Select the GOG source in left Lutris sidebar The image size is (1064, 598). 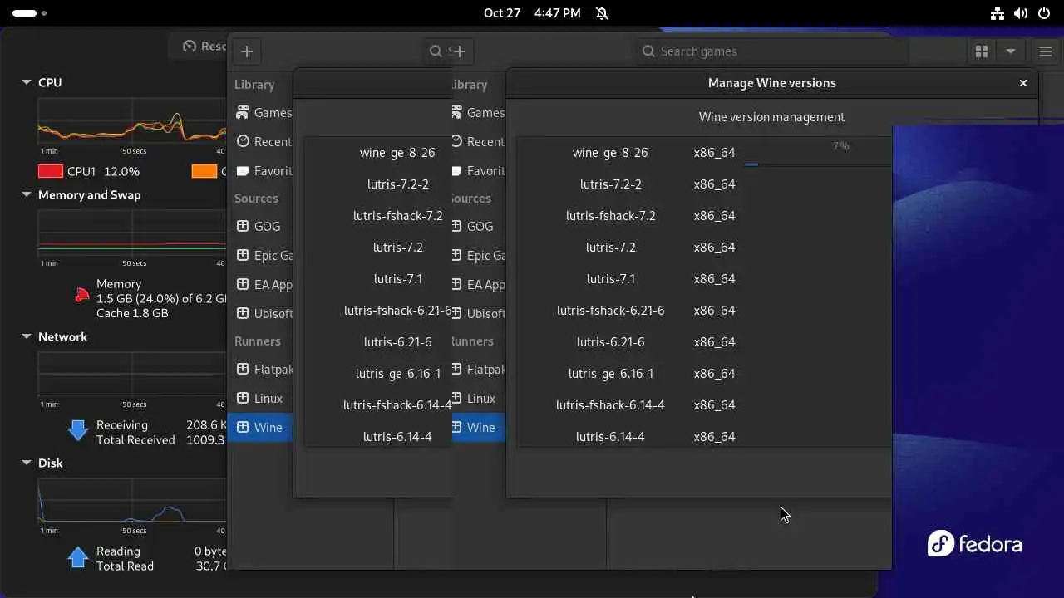coord(260,226)
